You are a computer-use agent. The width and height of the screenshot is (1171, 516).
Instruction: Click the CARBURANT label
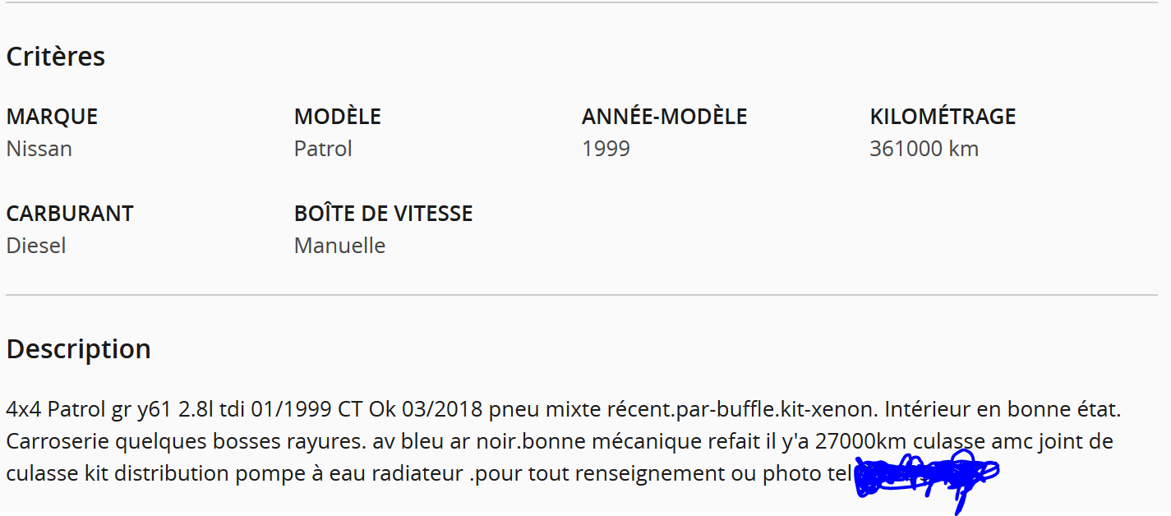tap(70, 214)
